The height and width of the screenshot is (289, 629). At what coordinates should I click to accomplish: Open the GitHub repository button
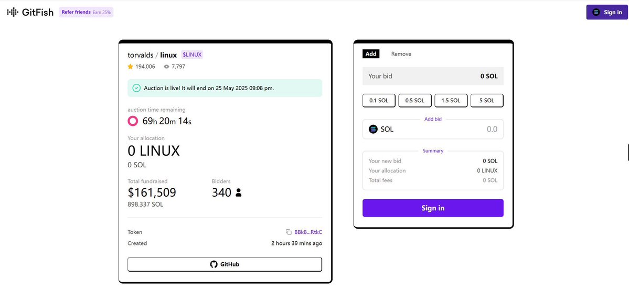(225, 264)
